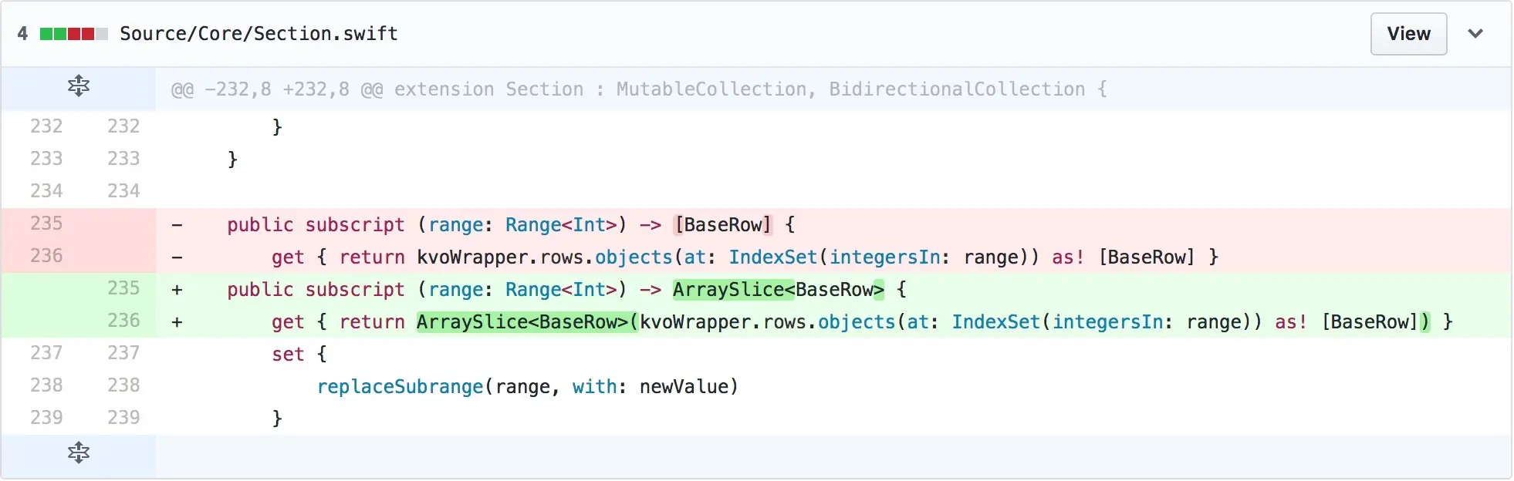1514x481 pixels.
Task: Collapse the Section.swift diff with chevron
Action: point(1475,34)
